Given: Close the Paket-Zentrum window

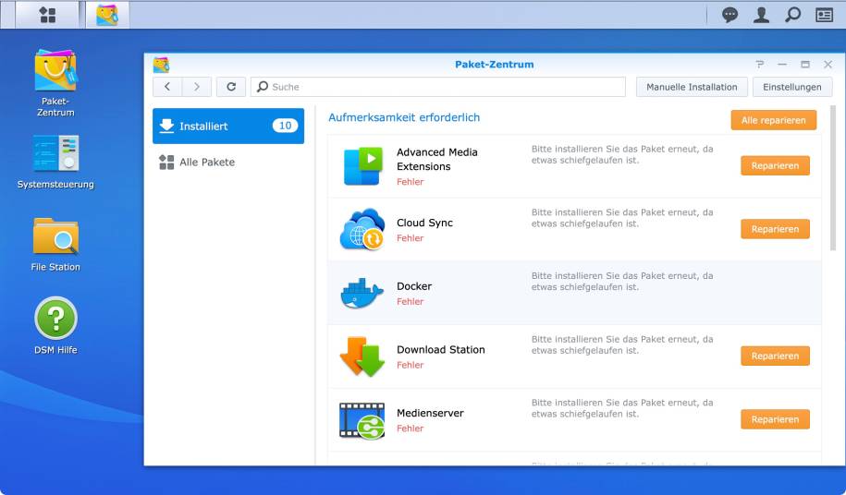Looking at the screenshot, I should [x=828, y=64].
